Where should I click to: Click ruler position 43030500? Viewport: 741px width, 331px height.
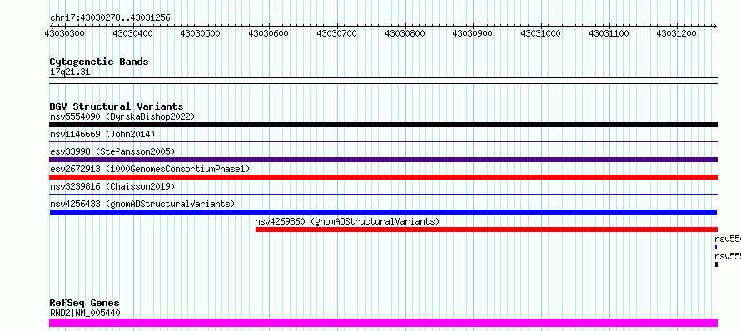[201, 33]
